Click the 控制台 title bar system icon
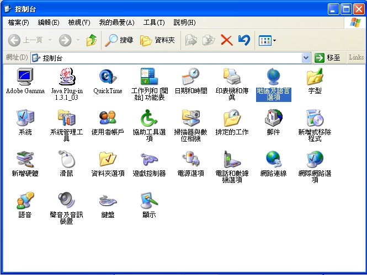367x275 pixels. [x=8, y=9]
